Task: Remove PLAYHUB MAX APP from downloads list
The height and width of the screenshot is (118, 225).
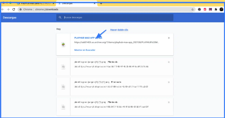Action: pos(169,38)
